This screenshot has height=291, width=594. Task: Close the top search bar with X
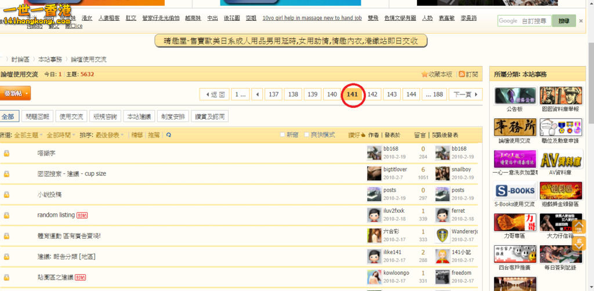tap(581, 21)
